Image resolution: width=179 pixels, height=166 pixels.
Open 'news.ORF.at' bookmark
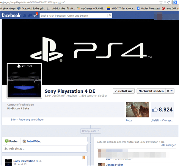170,8
